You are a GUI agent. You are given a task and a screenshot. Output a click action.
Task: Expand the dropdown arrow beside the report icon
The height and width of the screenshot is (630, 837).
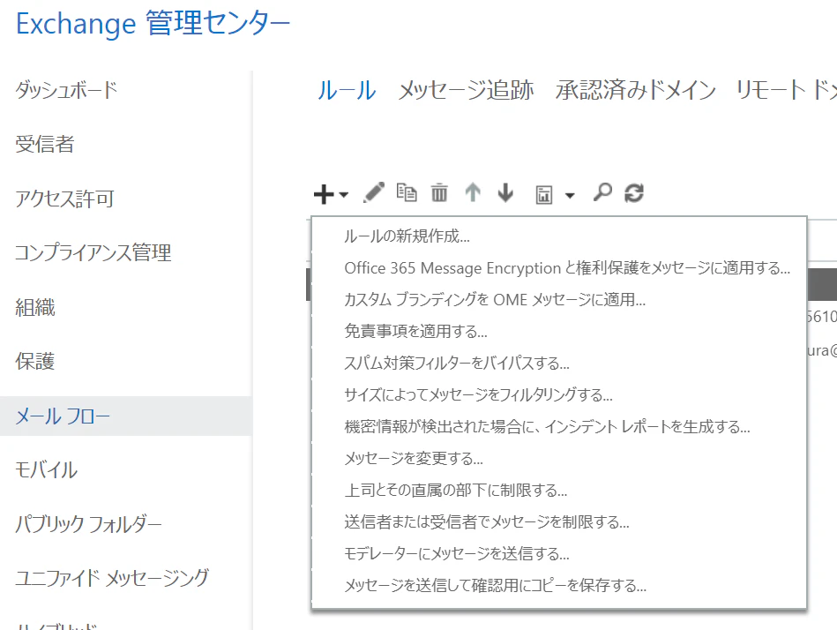[x=570, y=195]
